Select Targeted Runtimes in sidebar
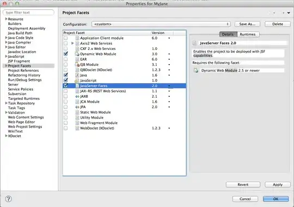The image size is (294, 207). coord(23,99)
